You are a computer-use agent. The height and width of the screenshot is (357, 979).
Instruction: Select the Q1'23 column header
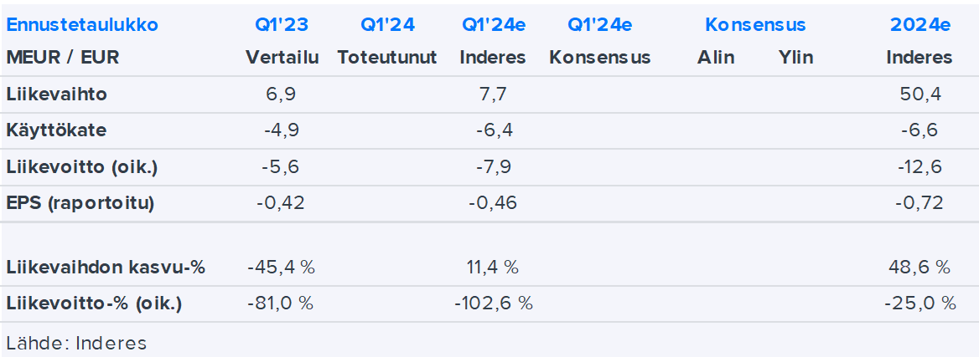(281, 25)
